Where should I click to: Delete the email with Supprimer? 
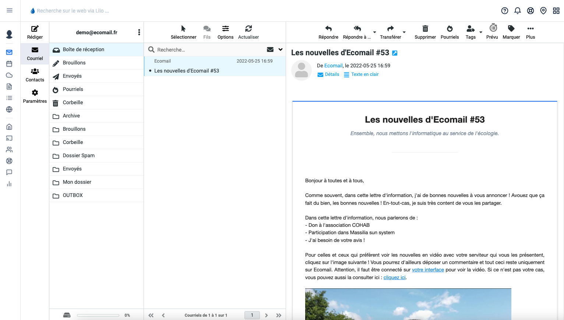(425, 32)
